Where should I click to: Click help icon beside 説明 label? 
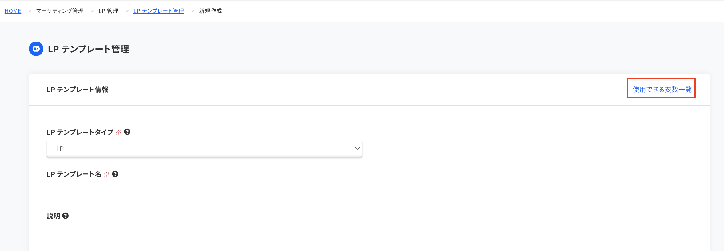click(65, 216)
